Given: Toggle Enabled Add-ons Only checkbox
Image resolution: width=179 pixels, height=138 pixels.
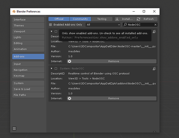Looking at the screenshot, I should click(51, 25).
